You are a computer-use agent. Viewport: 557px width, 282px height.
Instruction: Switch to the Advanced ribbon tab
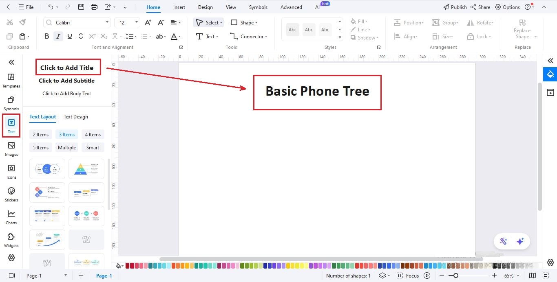click(x=291, y=7)
